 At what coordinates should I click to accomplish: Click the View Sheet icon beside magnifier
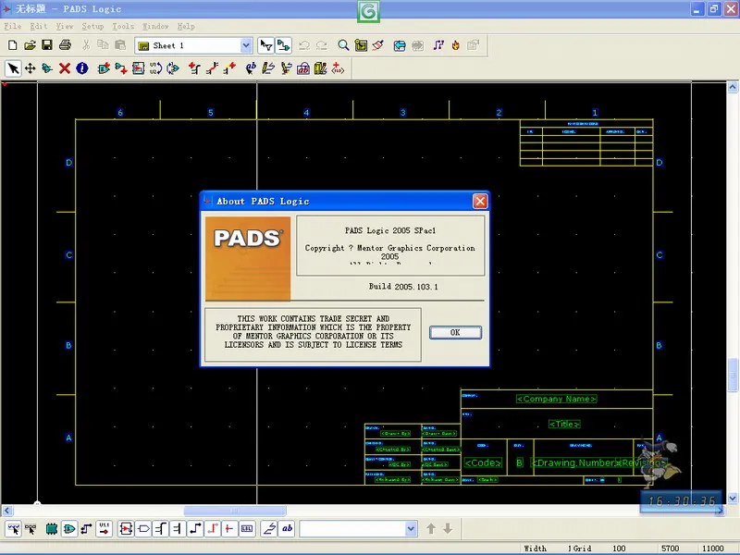pos(361,45)
